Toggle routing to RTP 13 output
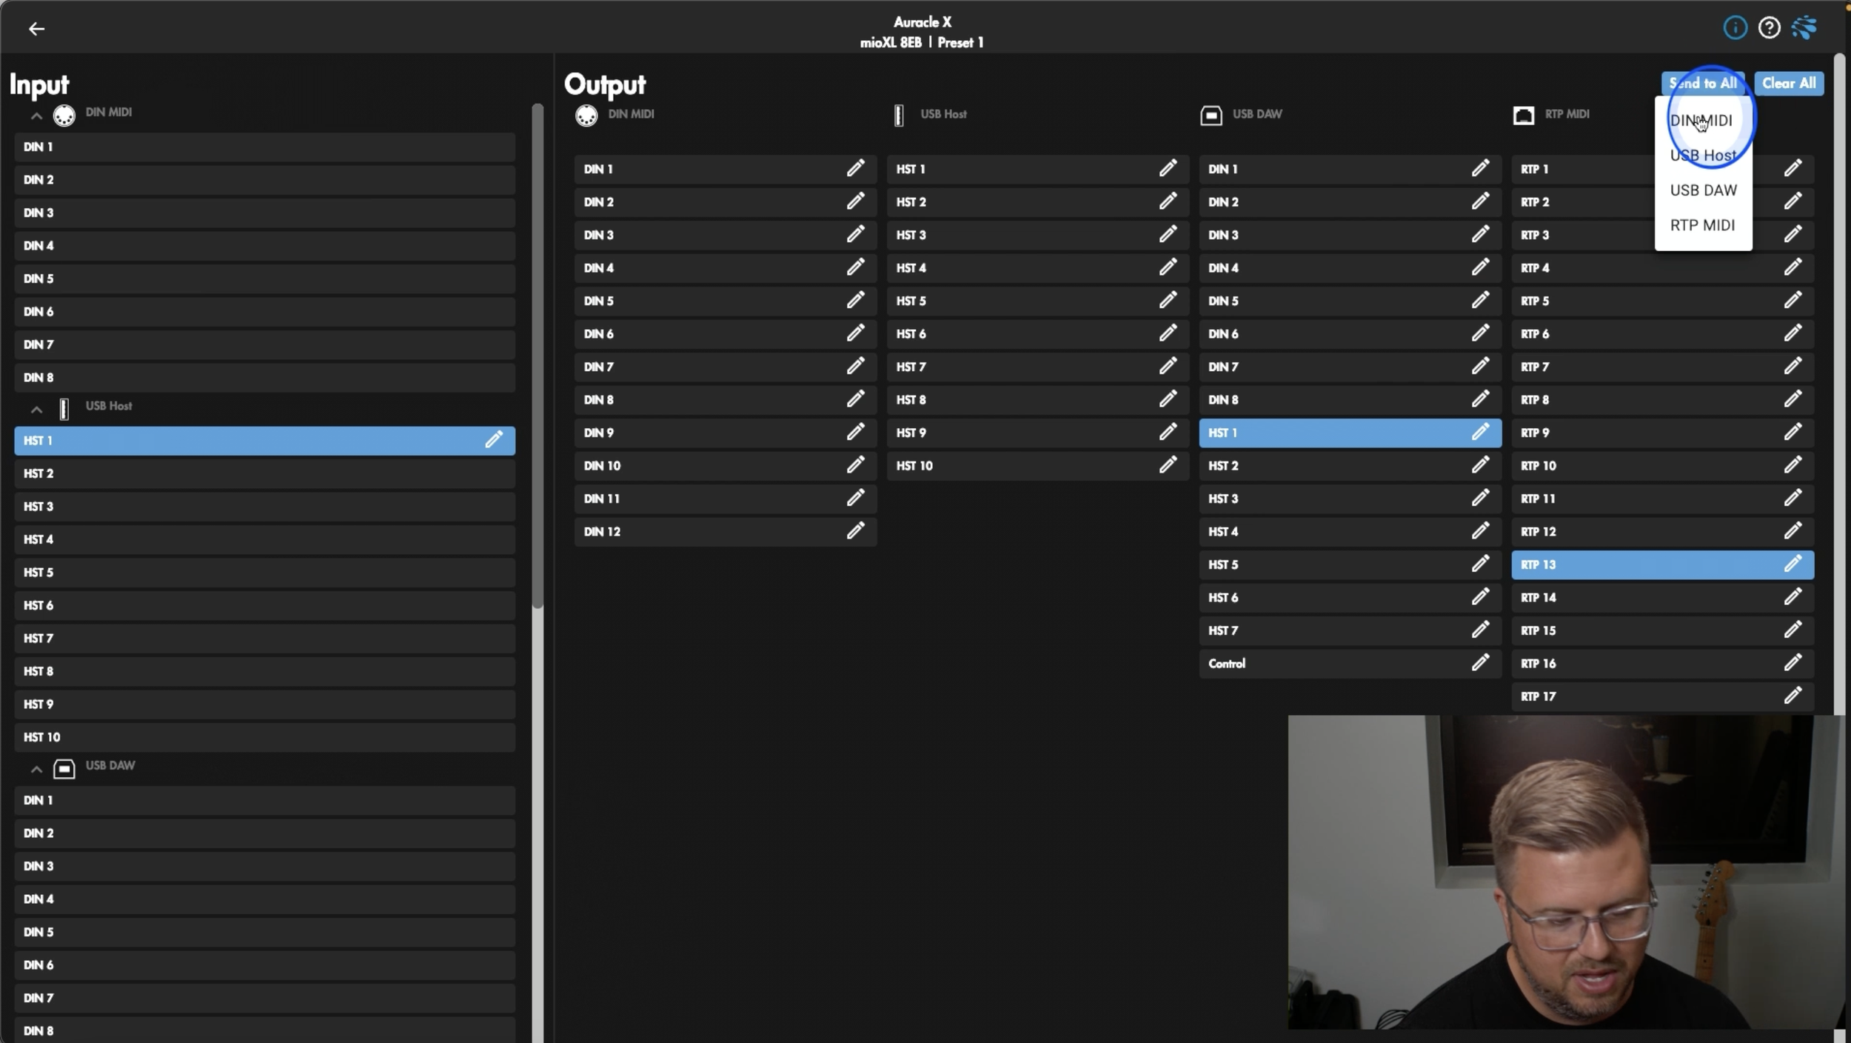Screen dimensions: 1851x1043 [1629, 564]
